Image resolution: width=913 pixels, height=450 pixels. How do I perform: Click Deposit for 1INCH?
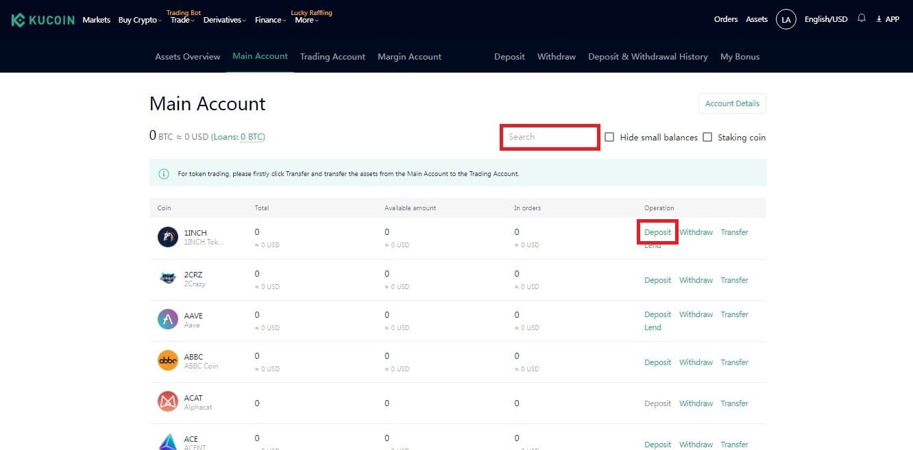click(658, 232)
